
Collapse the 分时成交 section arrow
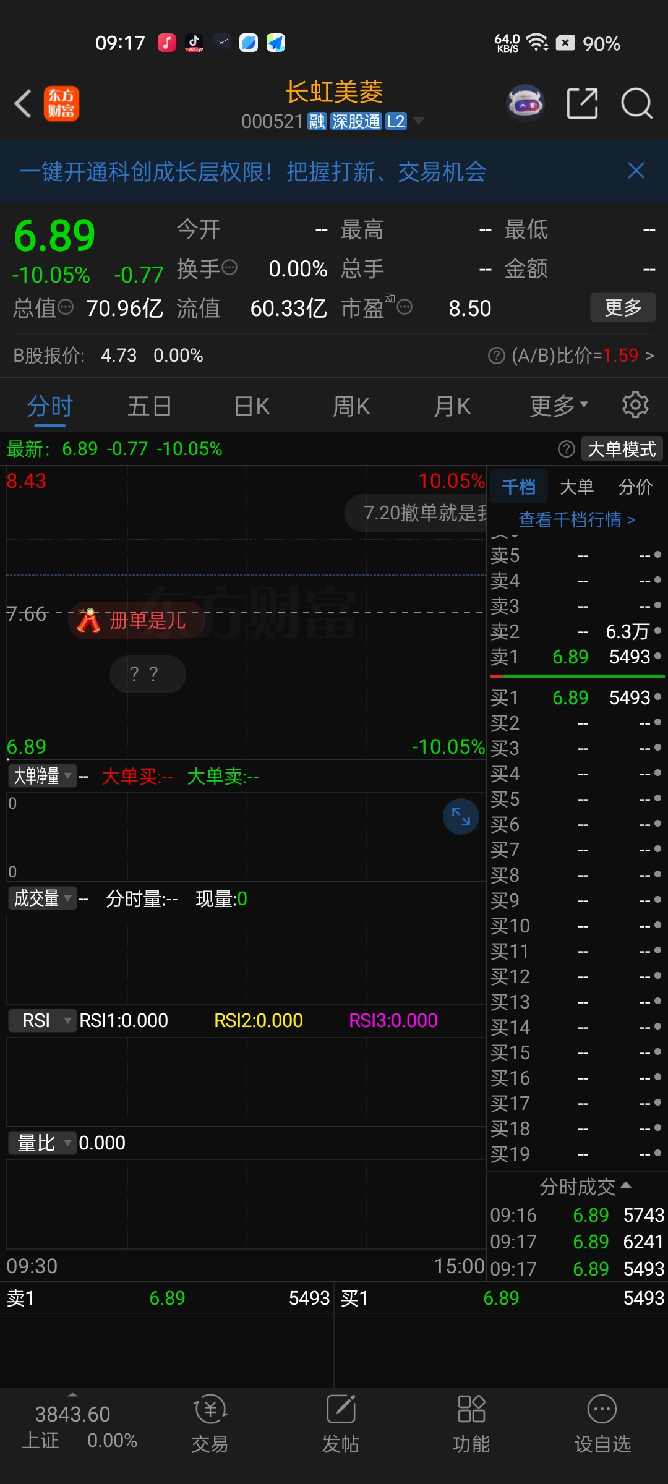pyautogui.click(x=626, y=1185)
